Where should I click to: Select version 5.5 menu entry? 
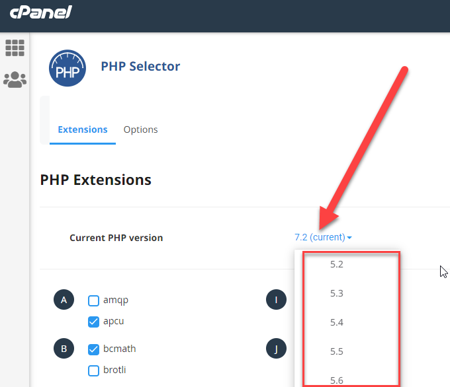[x=337, y=351]
